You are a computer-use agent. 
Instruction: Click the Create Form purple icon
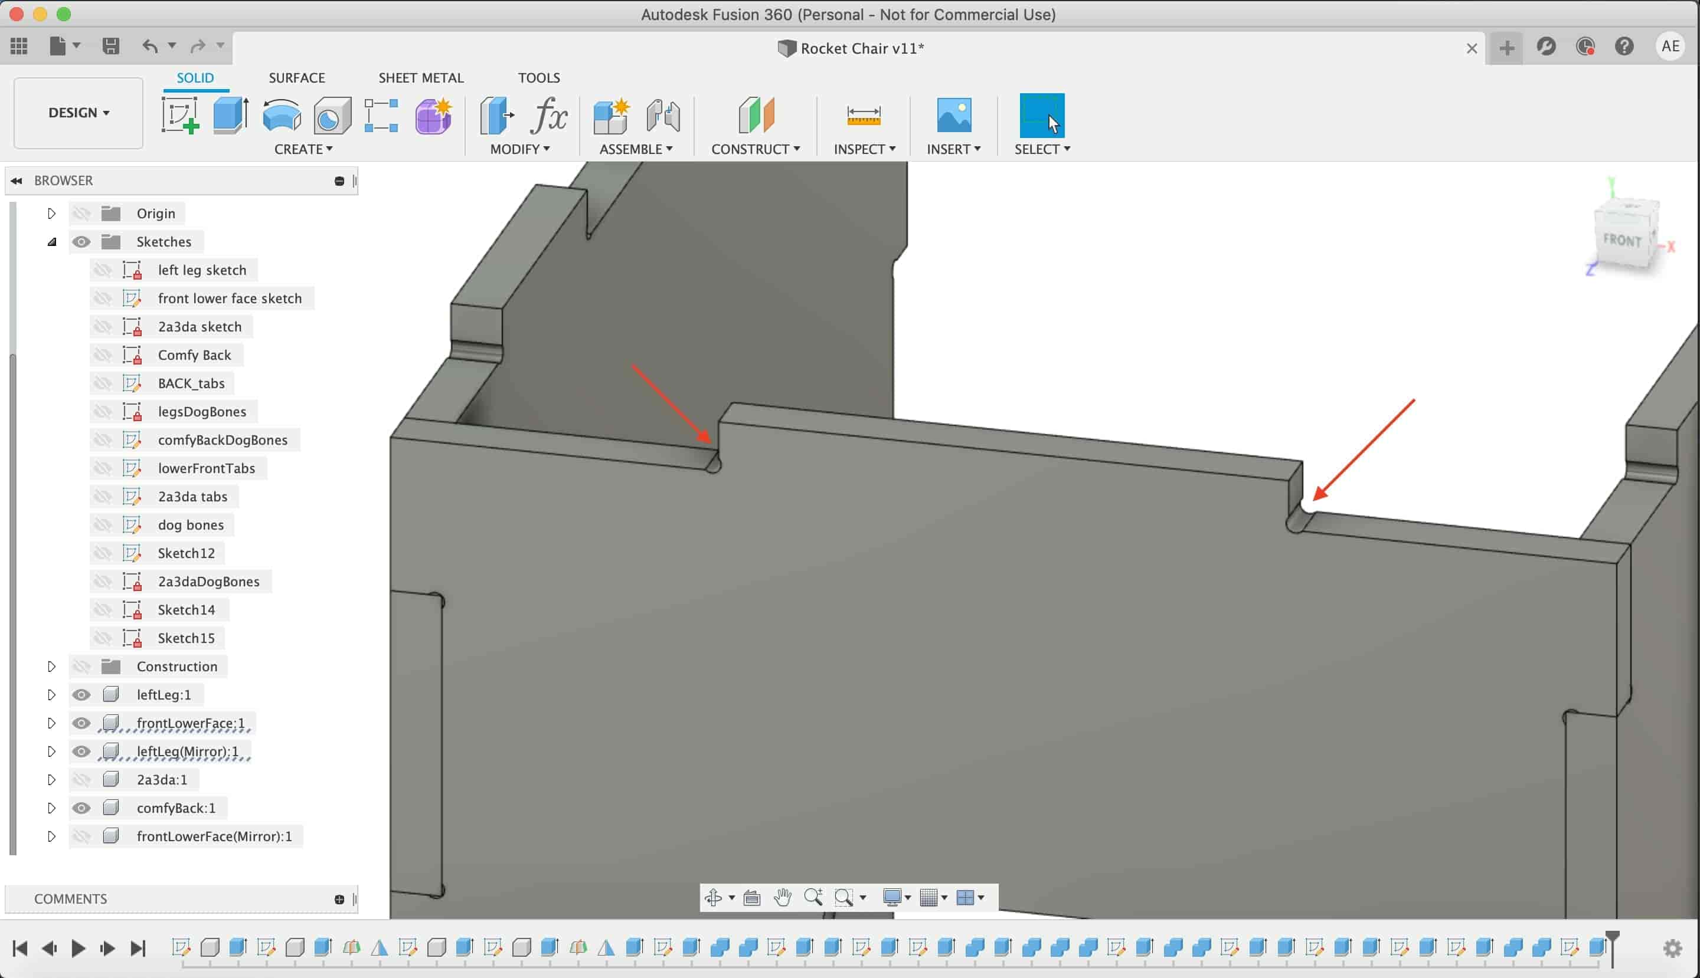pyautogui.click(x=434, y=116)
